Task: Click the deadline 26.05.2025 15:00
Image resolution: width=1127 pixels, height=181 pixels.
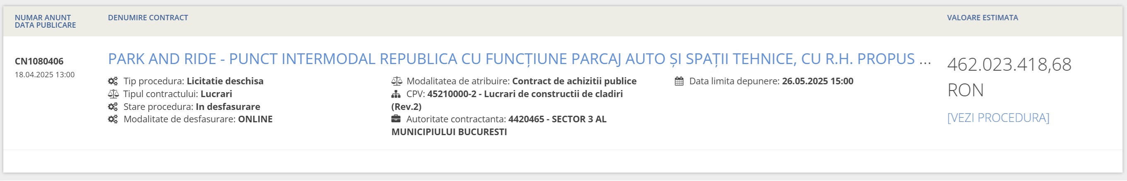Action: [x=817, y=81]
